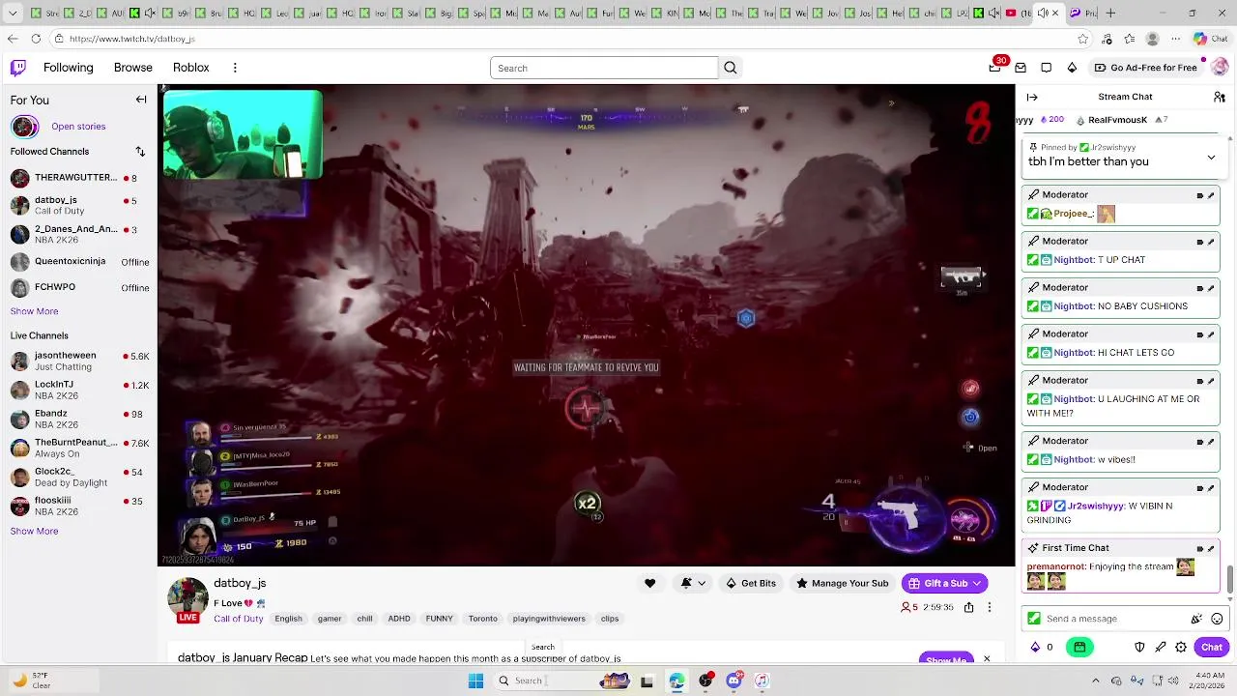Screen dimensions: 1237x696
Task: Open the Call of Duty category link
Action: coord(239,619)
